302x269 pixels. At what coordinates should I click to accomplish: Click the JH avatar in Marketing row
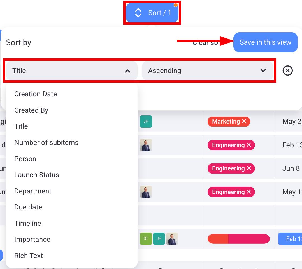tap(146, 122)
